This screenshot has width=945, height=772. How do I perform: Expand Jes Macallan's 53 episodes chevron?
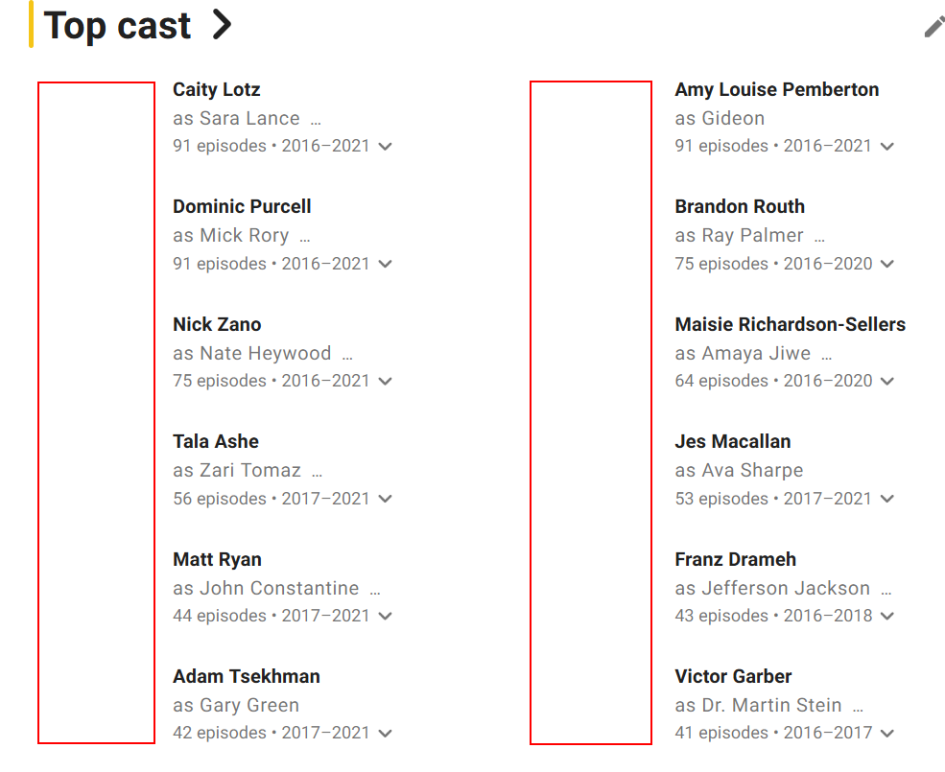tap(886, 499)
